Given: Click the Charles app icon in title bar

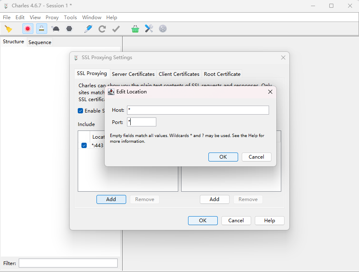Looking at the screenshot, I should (6, 6).
